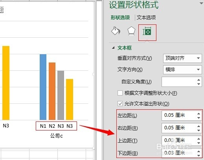Decrease 左边距 with down arrow

click(x=198, y=118)
